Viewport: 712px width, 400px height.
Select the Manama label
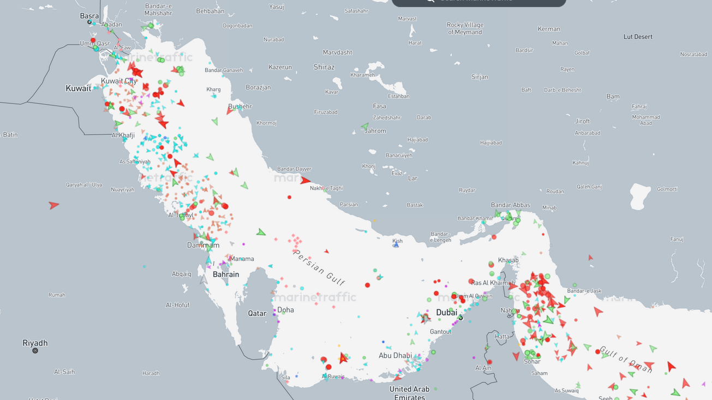click(242, 259)
